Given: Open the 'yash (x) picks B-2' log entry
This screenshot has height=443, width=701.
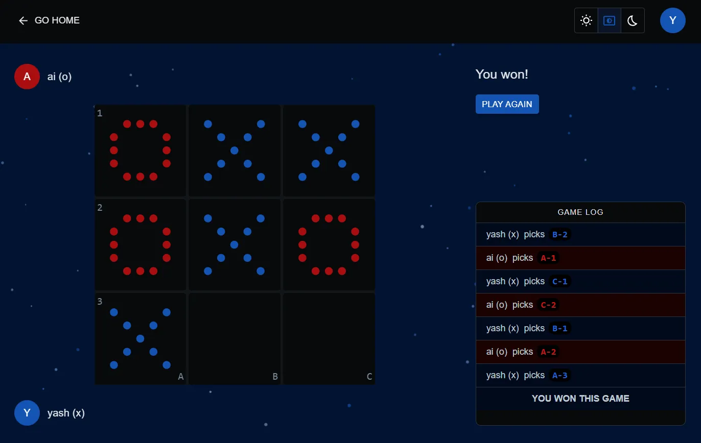Looking at the screenshot, I should coord(580,234).
